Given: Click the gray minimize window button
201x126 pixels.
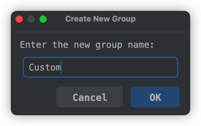Looking at the screenshot, I should (x=31, y=19).
